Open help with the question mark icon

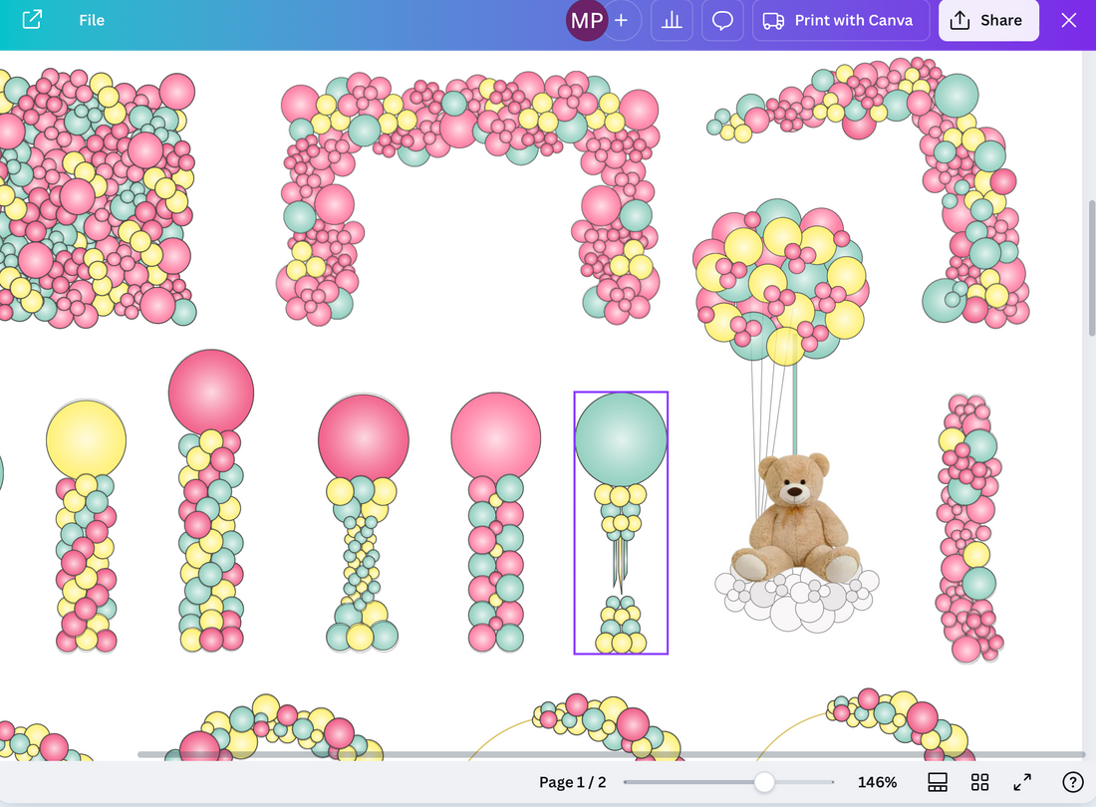coord(1073,782)
